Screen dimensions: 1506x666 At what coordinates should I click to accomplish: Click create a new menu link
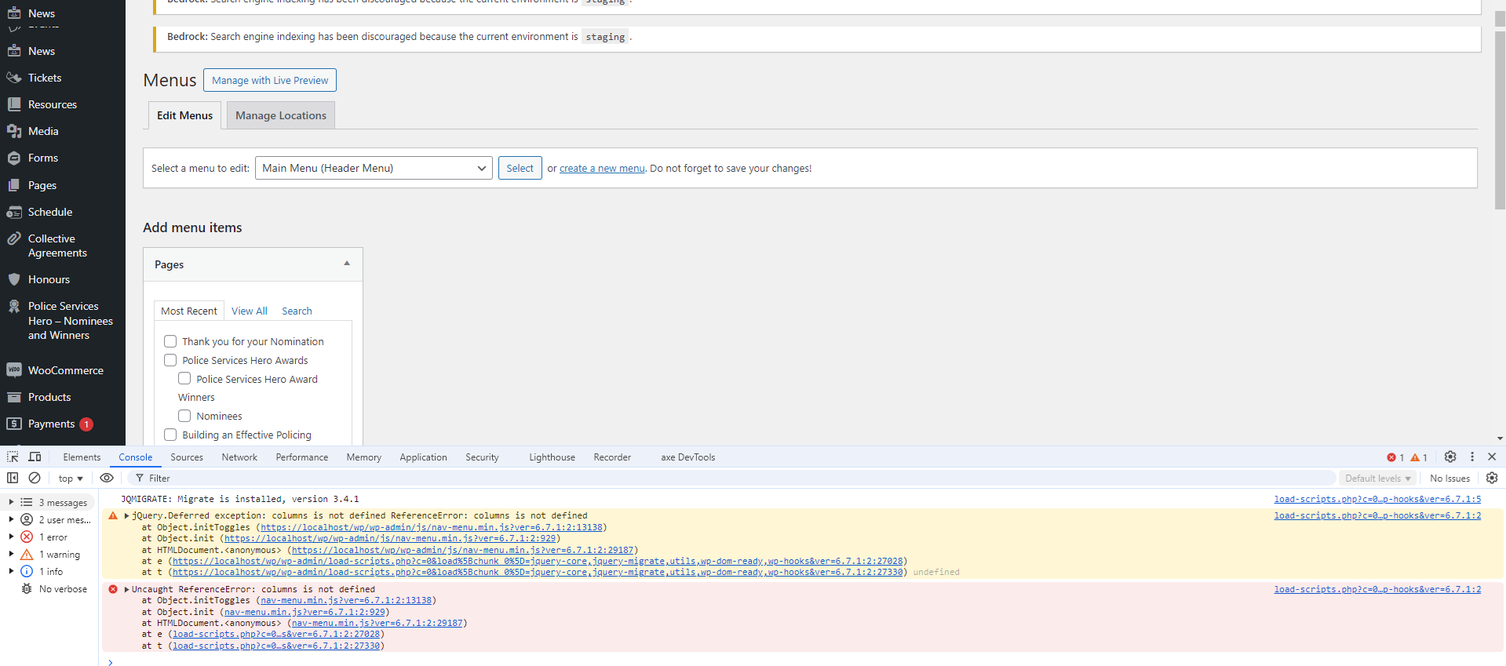point(602,169)
